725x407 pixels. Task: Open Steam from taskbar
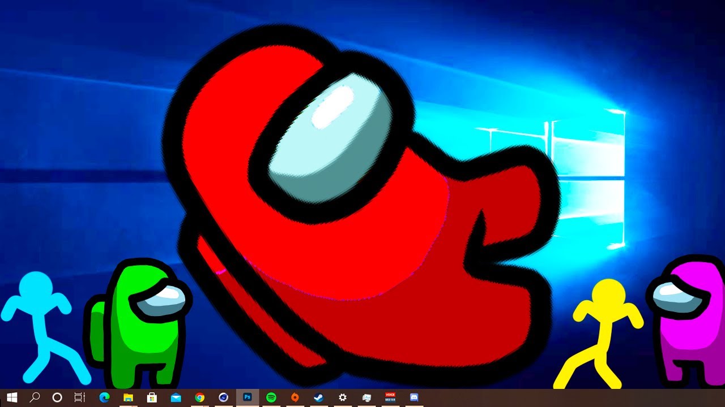(319, 397)
